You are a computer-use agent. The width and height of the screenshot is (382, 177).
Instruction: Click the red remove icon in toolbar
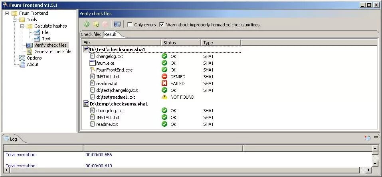[105, 24]
